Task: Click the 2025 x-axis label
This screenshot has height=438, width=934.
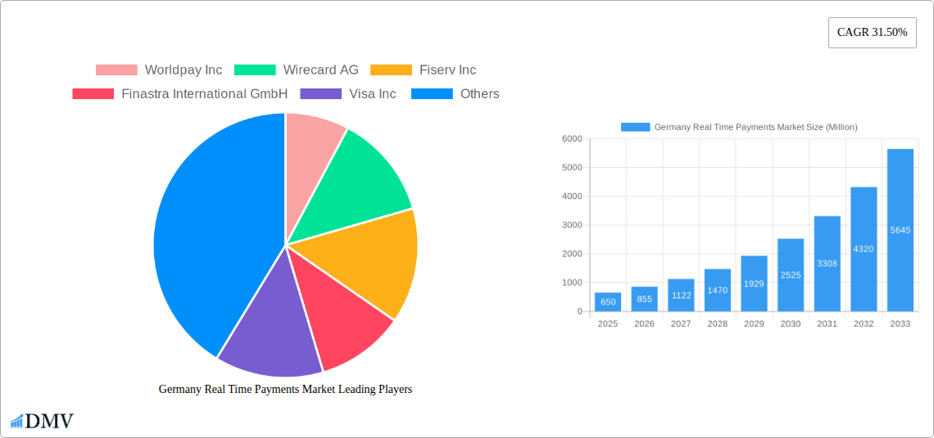Action: click(x=608, y=323)
